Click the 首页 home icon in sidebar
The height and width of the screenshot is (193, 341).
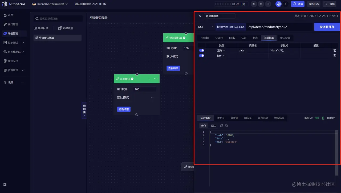(x=5, y=15)
